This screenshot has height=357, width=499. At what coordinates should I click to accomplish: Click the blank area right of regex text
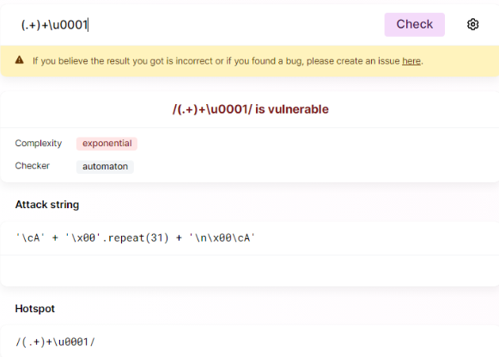coord(235,25)
